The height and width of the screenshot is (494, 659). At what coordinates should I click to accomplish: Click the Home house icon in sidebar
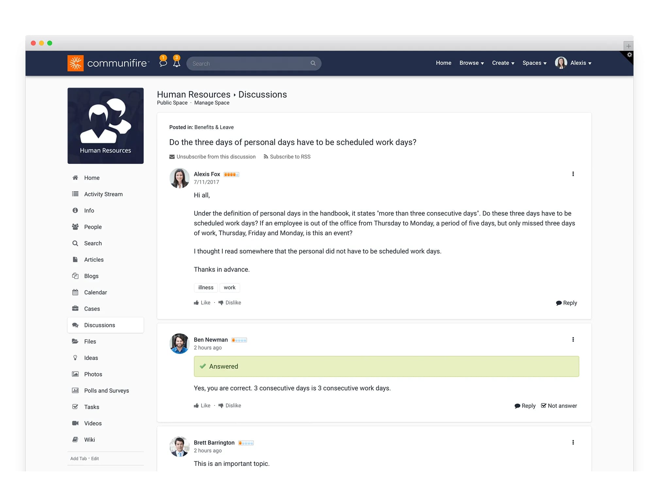coord(75,178)
